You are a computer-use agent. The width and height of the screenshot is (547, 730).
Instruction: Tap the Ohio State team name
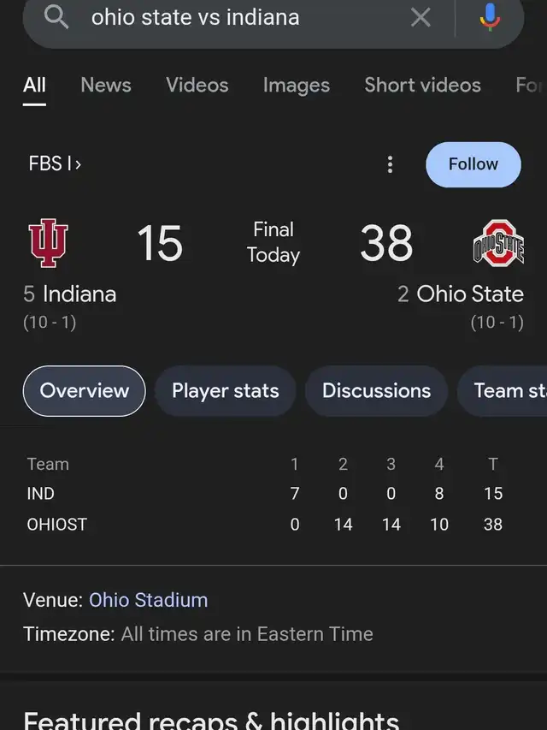470,294
